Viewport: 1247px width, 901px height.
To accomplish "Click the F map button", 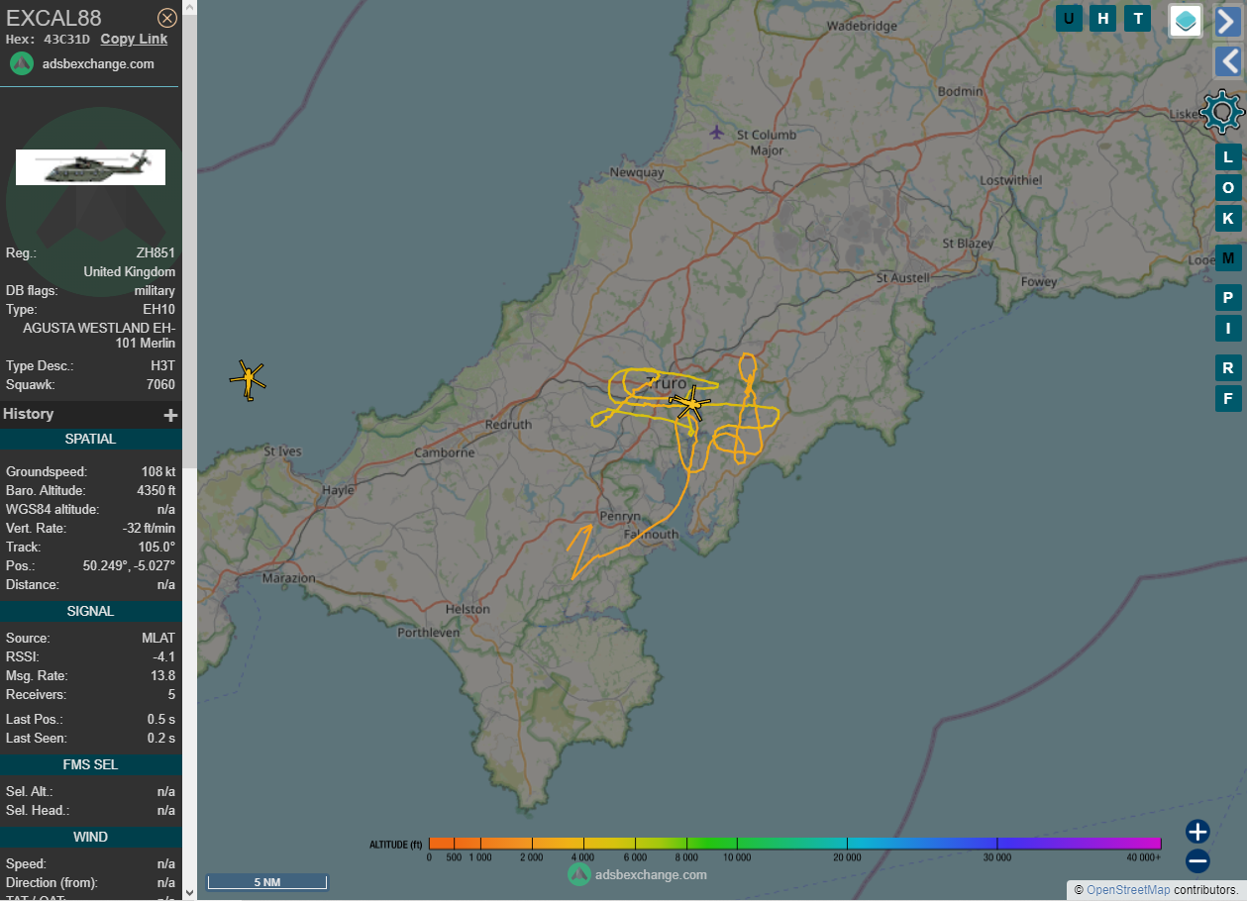I will (1228, 398).
